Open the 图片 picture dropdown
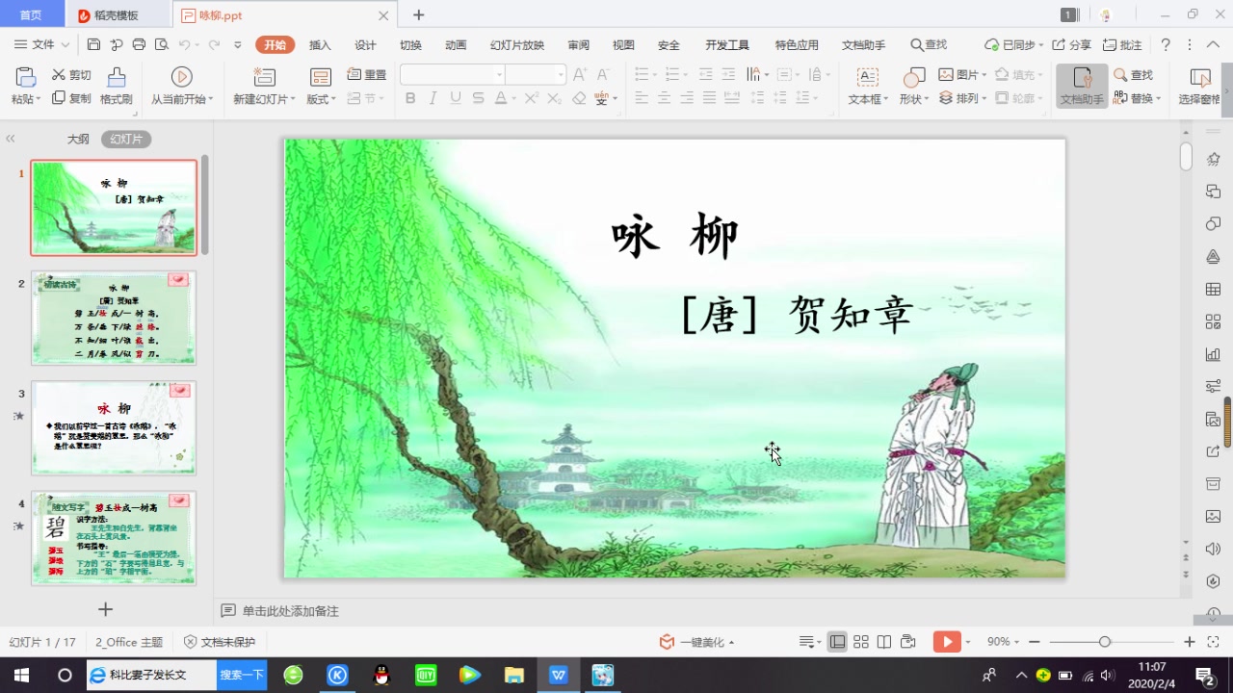This screenshot has width=1233, height=693. point(962,74)
